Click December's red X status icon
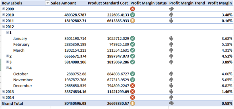The image size is (234, 109). 132,86
